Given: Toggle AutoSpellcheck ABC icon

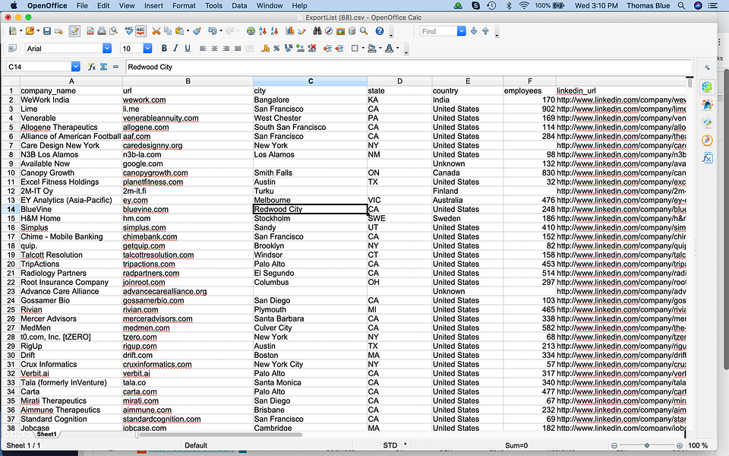Looking at the screenshot, I should point(140,31).
